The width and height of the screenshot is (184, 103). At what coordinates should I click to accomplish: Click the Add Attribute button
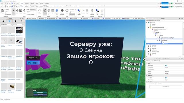pos(166,87)
